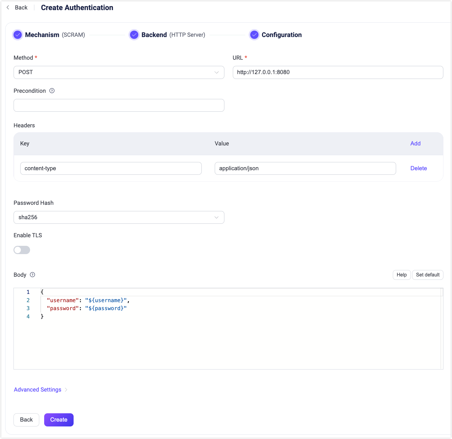This screenshot has width=452, height=439.
Task: Click the back arrow icon at top
Action: click(8, 8)
